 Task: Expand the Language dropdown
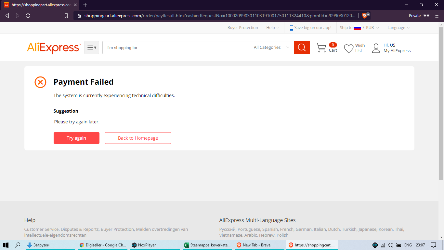(x=398, y=28)
